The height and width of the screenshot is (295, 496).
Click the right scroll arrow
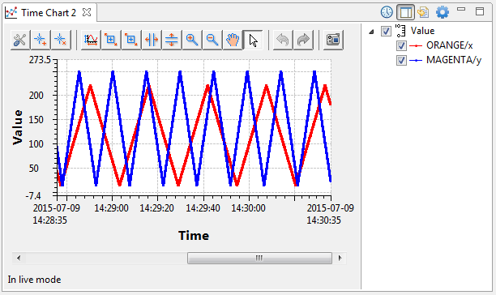coord(340,258)
